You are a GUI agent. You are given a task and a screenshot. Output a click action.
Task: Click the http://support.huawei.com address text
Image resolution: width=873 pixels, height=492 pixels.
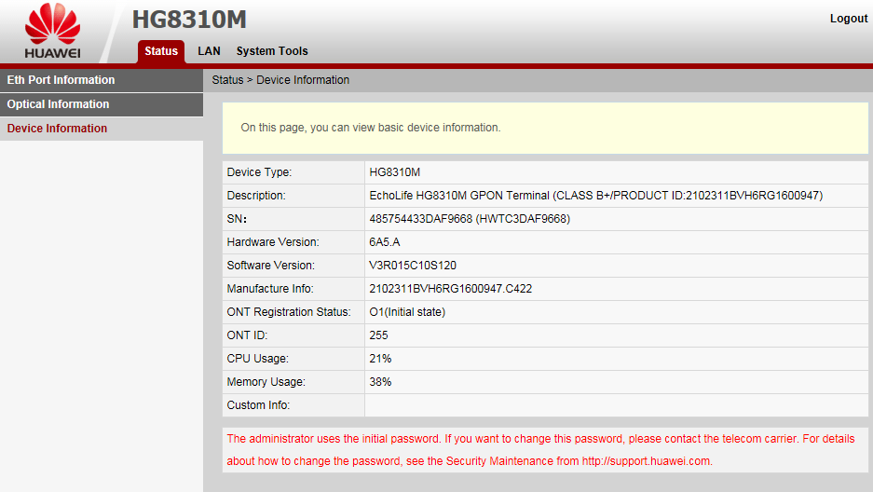point(646,461)
